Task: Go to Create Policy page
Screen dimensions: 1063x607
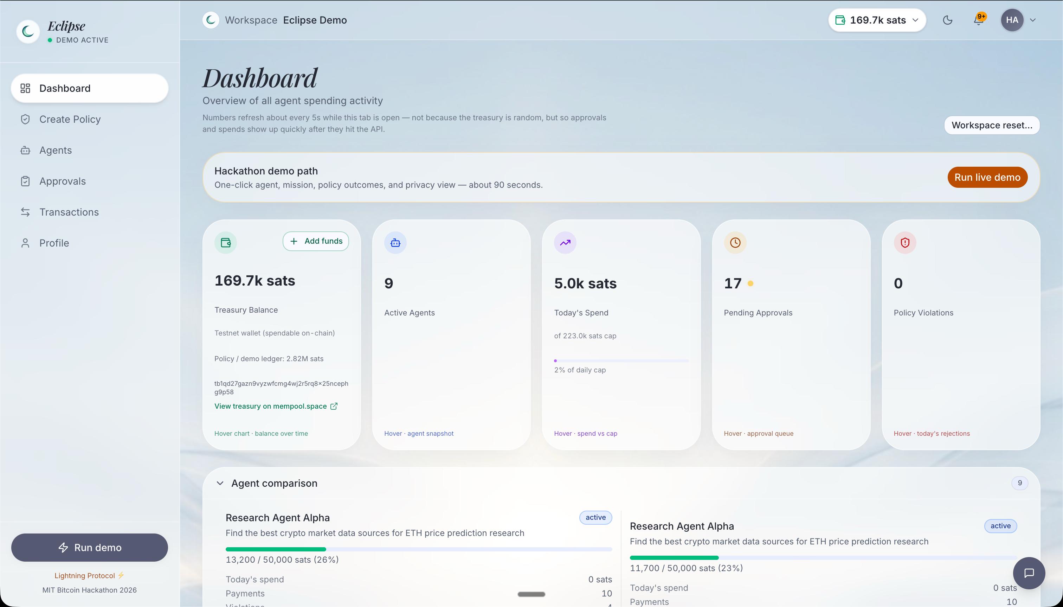Action: (x=70, y=119)
